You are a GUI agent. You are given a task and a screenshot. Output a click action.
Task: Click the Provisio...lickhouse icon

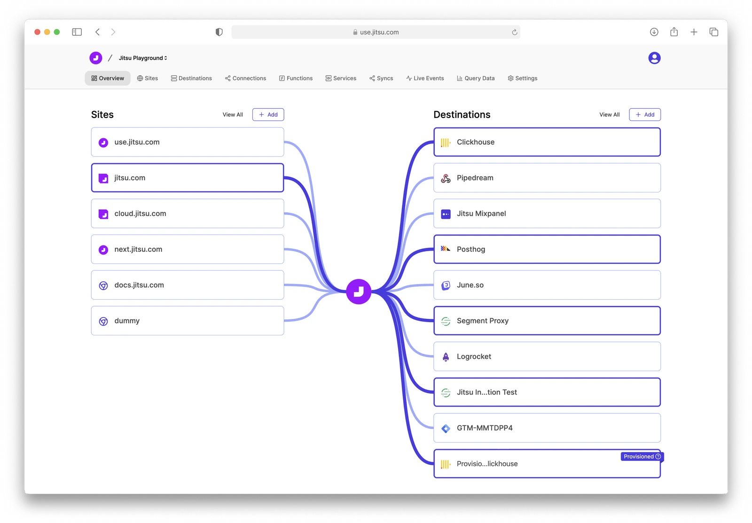pos(446,464)
